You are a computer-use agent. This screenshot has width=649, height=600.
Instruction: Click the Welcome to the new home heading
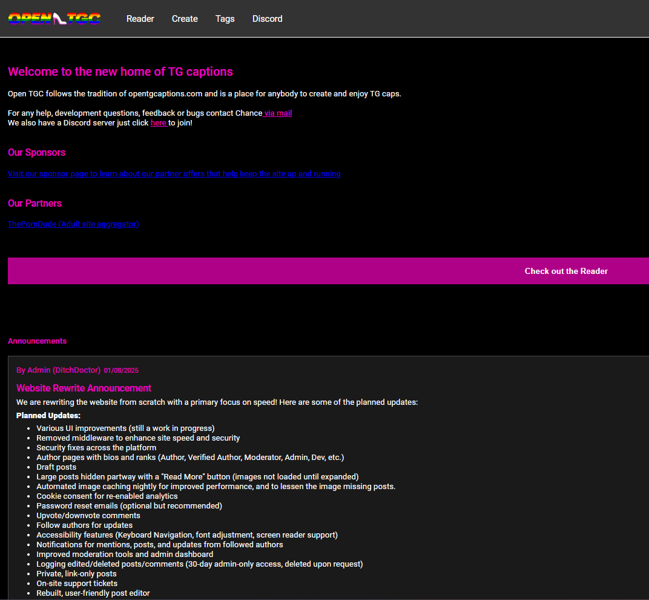tap(120, 72)
